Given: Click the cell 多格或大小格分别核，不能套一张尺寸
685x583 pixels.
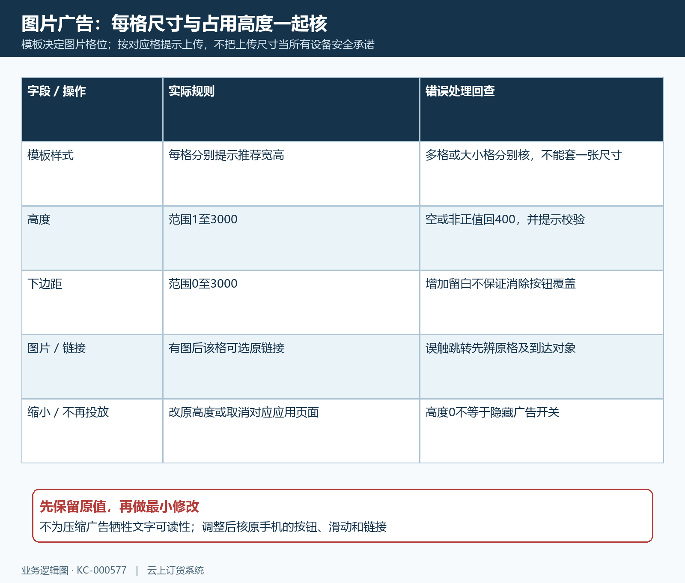Looking at the screenshot, I should 542,174.
